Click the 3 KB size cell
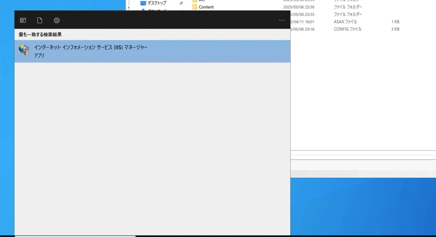 point(395,29)
